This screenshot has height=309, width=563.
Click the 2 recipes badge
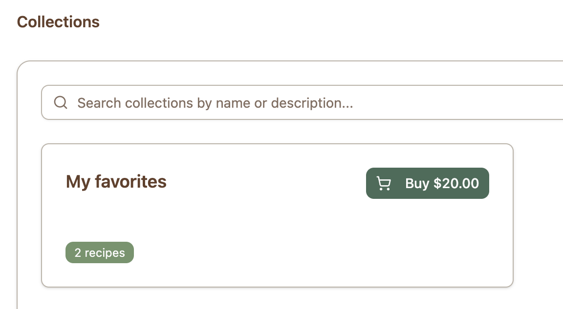coord(100,252)
